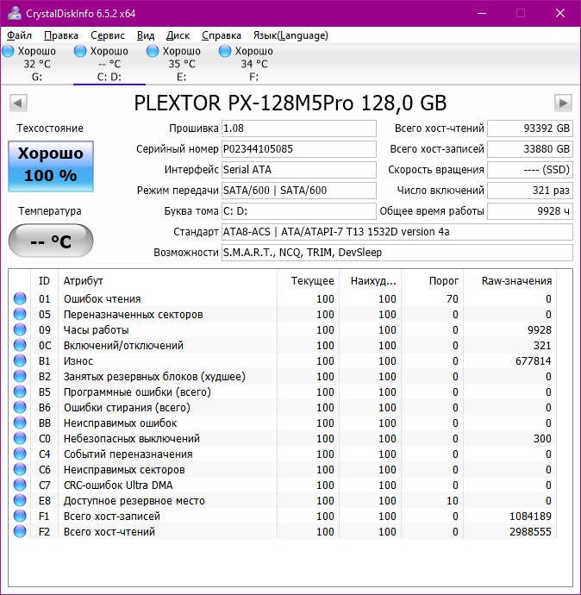Click raw value 2988555 in F2 row
The width and height of the screenshot is (581, 595).
point(530,532)
